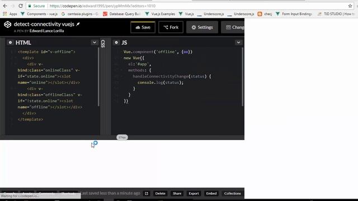Click the bind:class="onlineClass" line
358x201 pixels.
click(49, 70)
